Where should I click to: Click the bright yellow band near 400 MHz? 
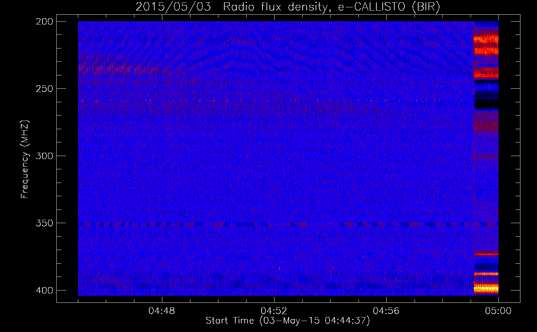[x=486, y=289]
